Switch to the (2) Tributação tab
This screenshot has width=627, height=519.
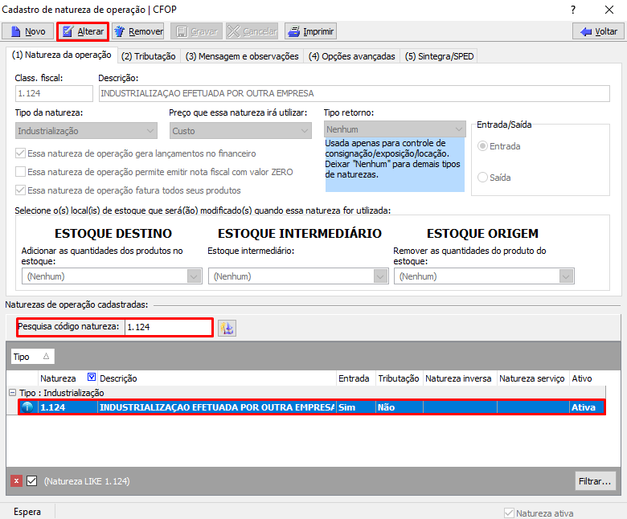[x=149, y=56]
